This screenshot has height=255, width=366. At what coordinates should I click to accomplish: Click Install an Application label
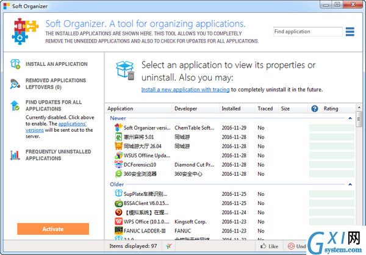(57, 64)
